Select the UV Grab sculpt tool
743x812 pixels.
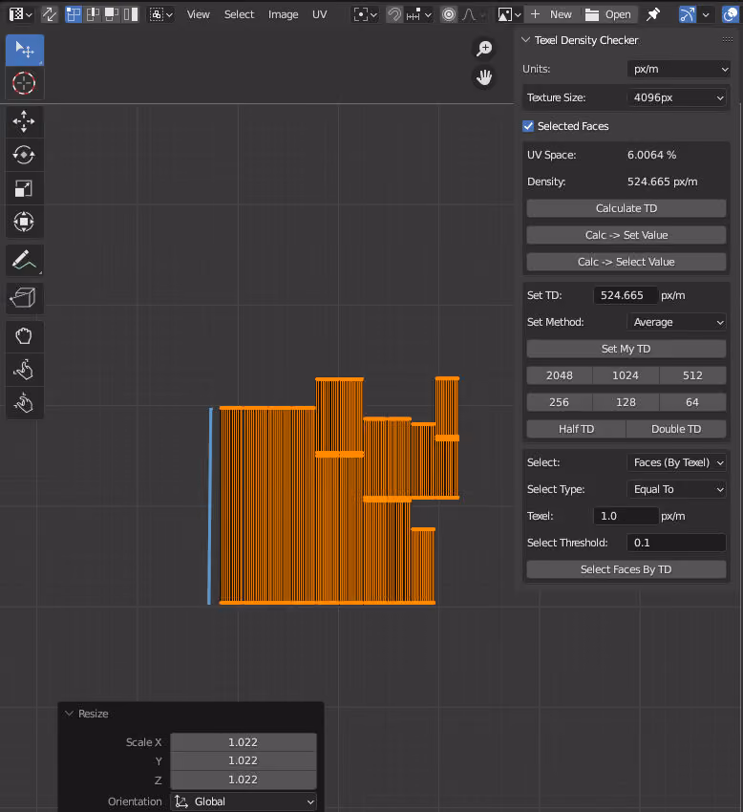coord(24,336)
